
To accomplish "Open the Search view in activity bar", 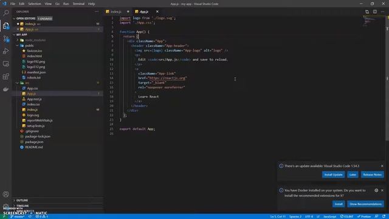I will click(x=5, y=13).
